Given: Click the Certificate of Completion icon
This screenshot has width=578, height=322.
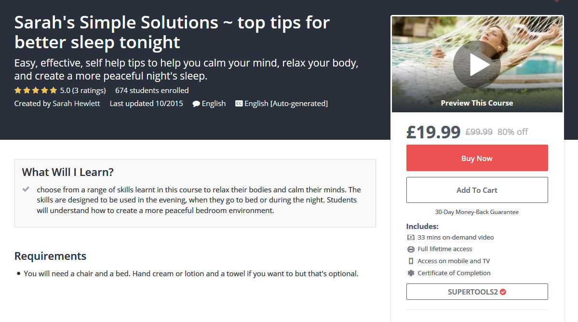Looking at the screenshot, I should pos(411,273).
